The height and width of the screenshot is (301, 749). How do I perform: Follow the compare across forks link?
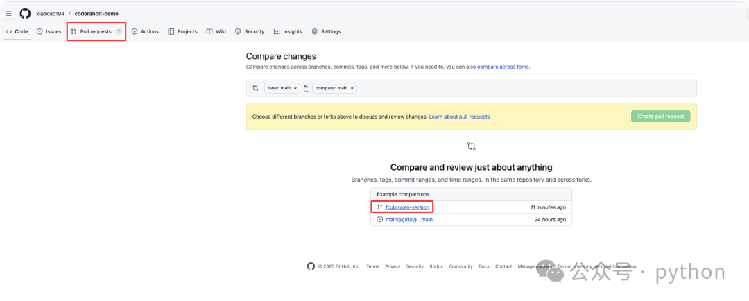503,67
